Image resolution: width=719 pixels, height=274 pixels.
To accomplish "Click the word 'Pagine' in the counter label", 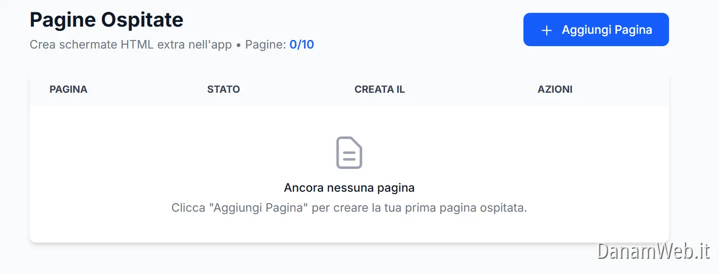I will pos(263,44).
